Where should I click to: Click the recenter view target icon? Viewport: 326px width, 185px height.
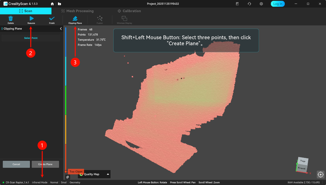tap(321, 175)
